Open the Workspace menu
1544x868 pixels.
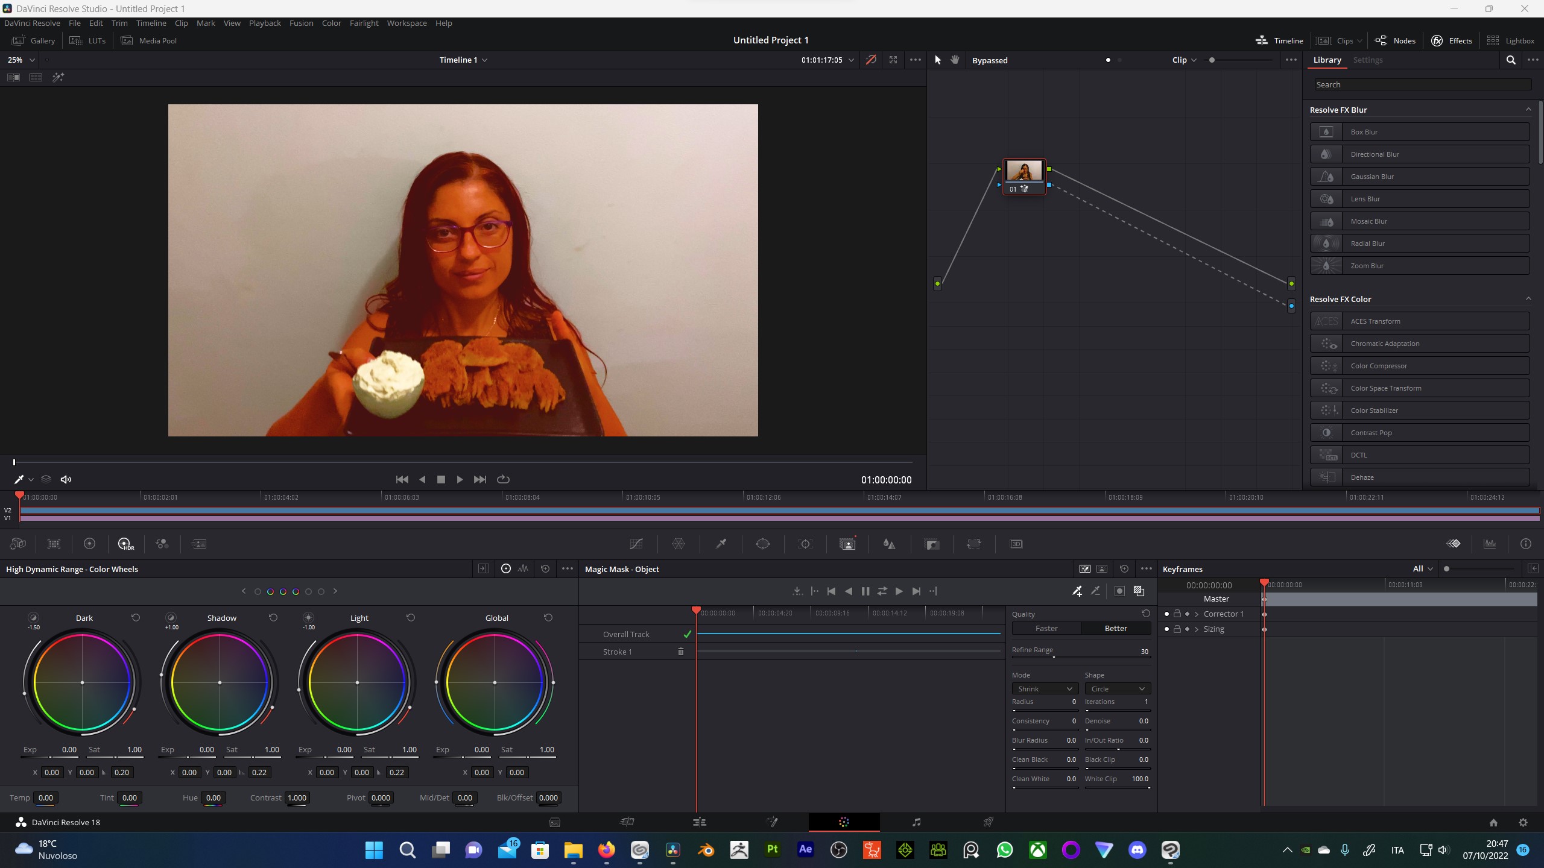tap(407, 23)
